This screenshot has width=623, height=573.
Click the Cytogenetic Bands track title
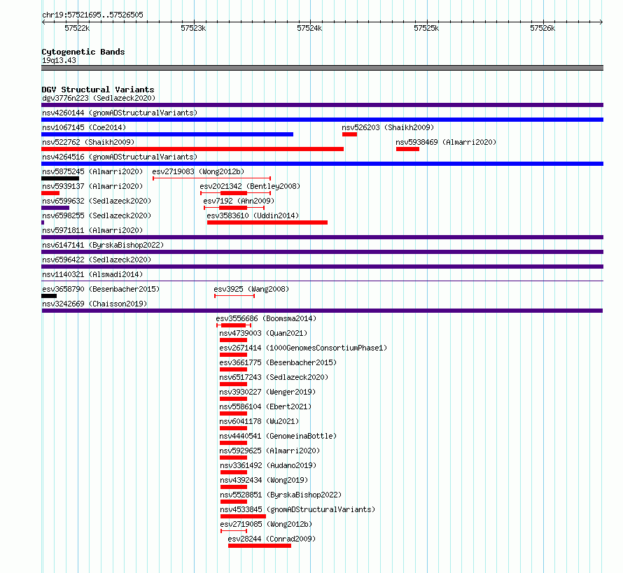coord(83,52)
